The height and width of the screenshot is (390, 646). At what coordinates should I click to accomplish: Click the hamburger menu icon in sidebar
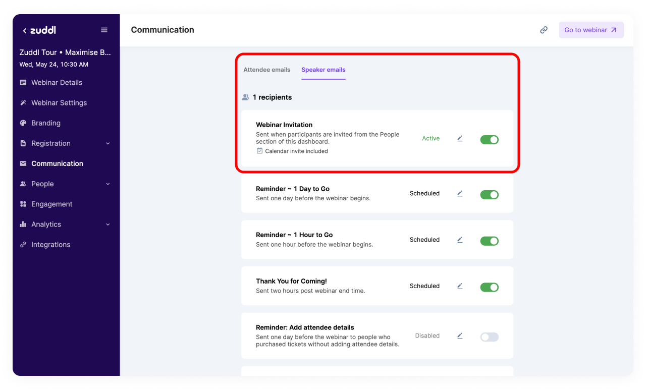pos(104,30)
